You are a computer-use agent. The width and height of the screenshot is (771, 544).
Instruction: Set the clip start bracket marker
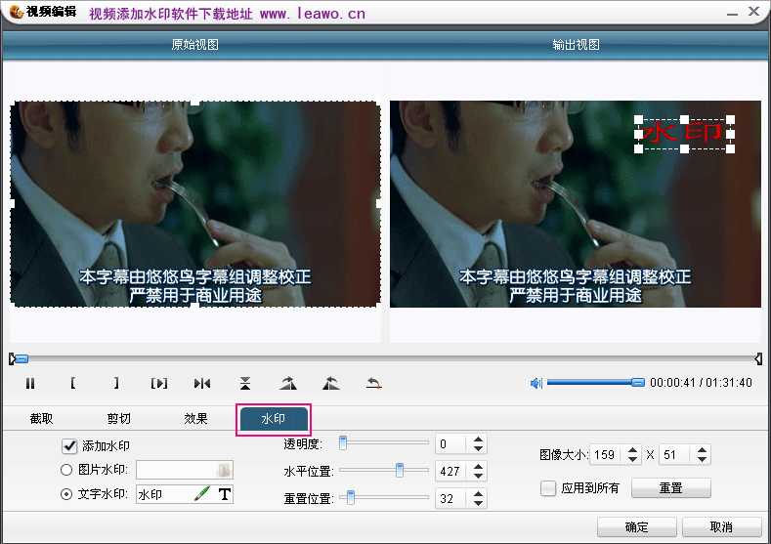pyautogui.click(x=72, y=383)
